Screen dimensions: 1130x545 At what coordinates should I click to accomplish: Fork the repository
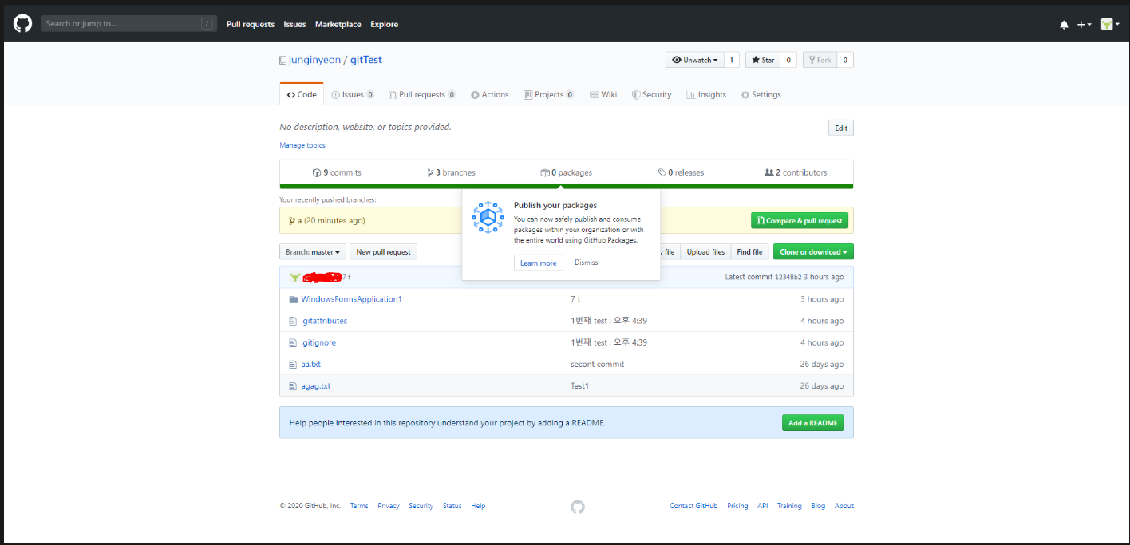(x=820, y=60)
